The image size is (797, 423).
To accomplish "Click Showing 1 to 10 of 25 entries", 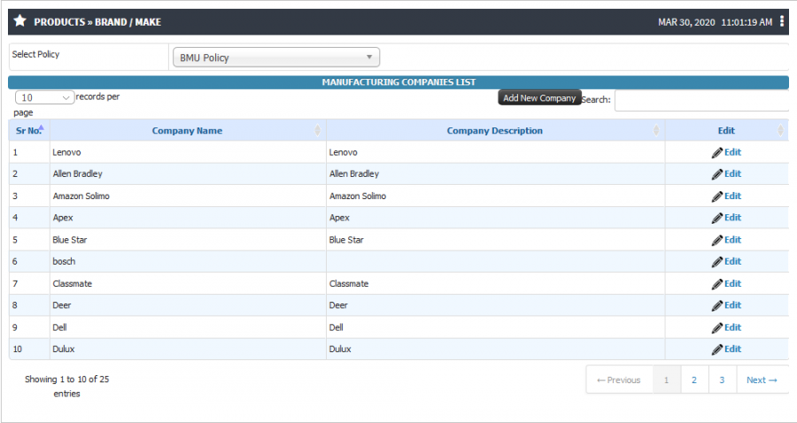I will [x=66, y=387].
